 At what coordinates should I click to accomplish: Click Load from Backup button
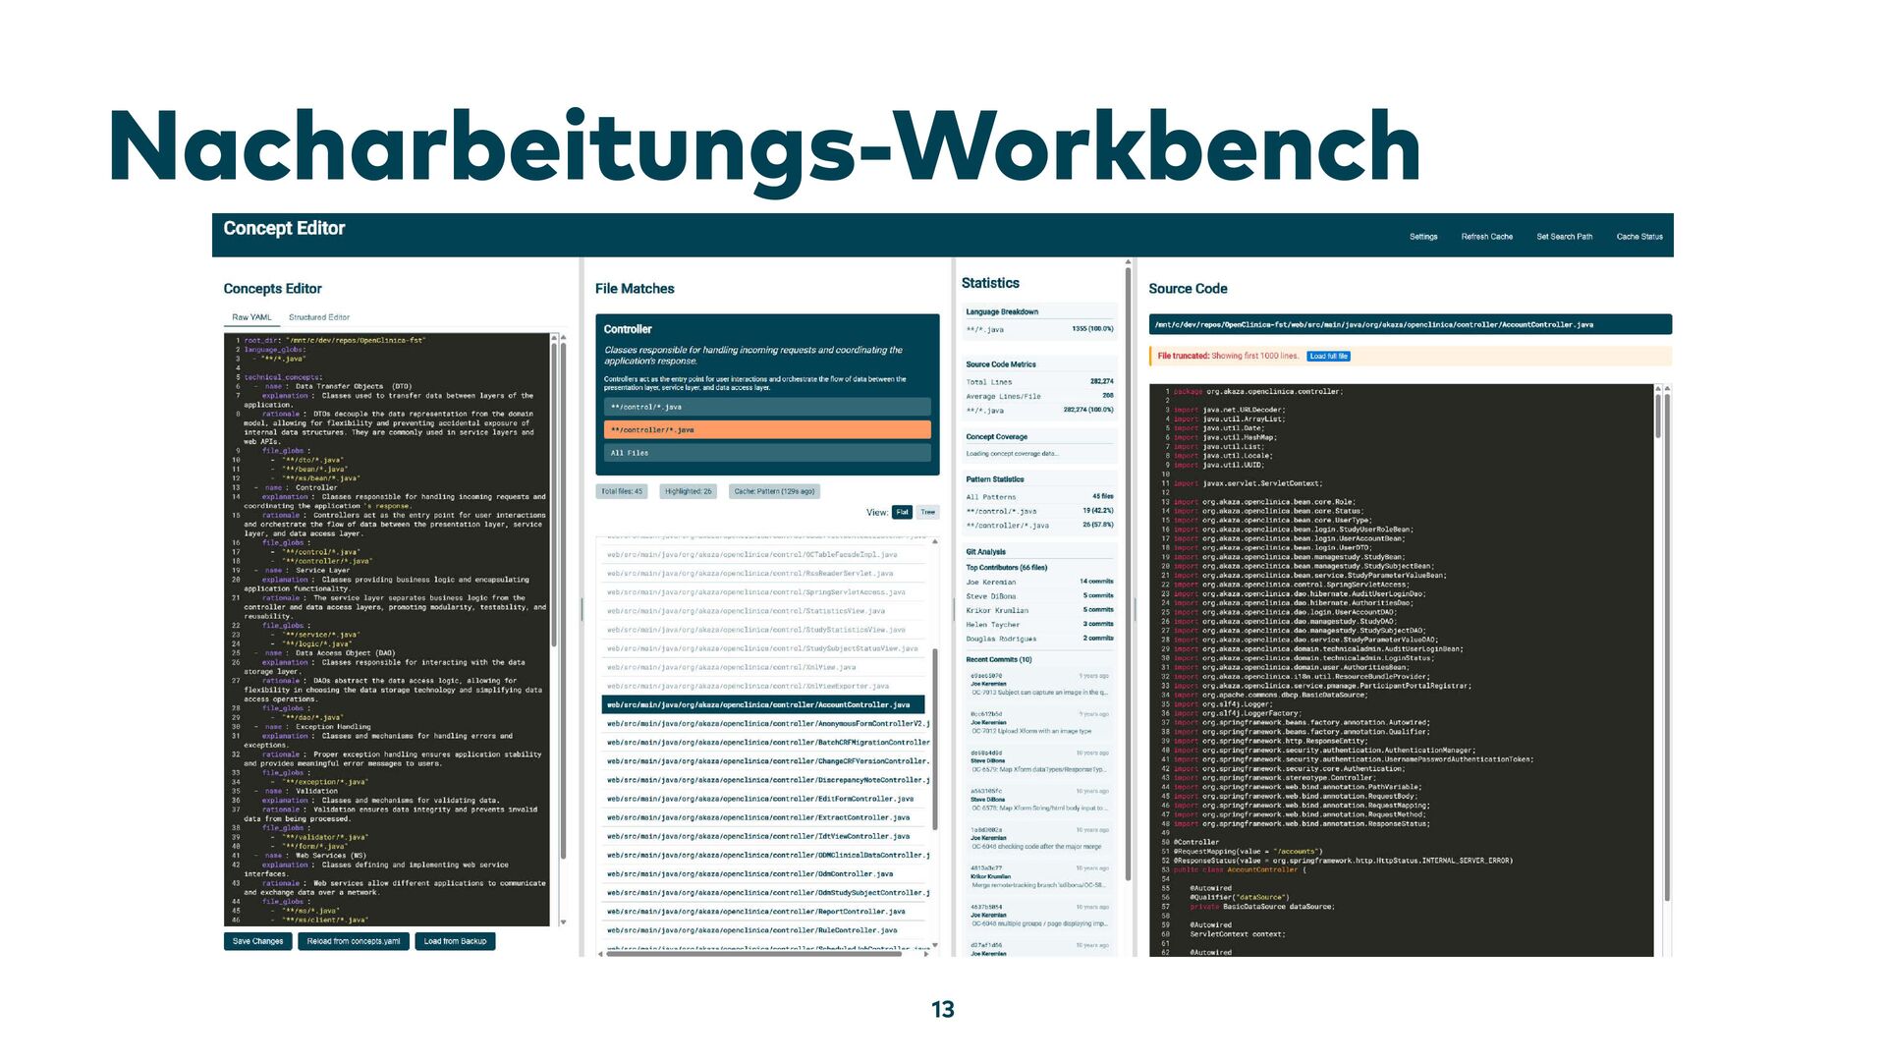click(455, 941)
